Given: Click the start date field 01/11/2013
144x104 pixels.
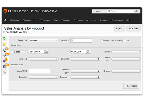Looking at the screenshot, I should tap(37, 52).
